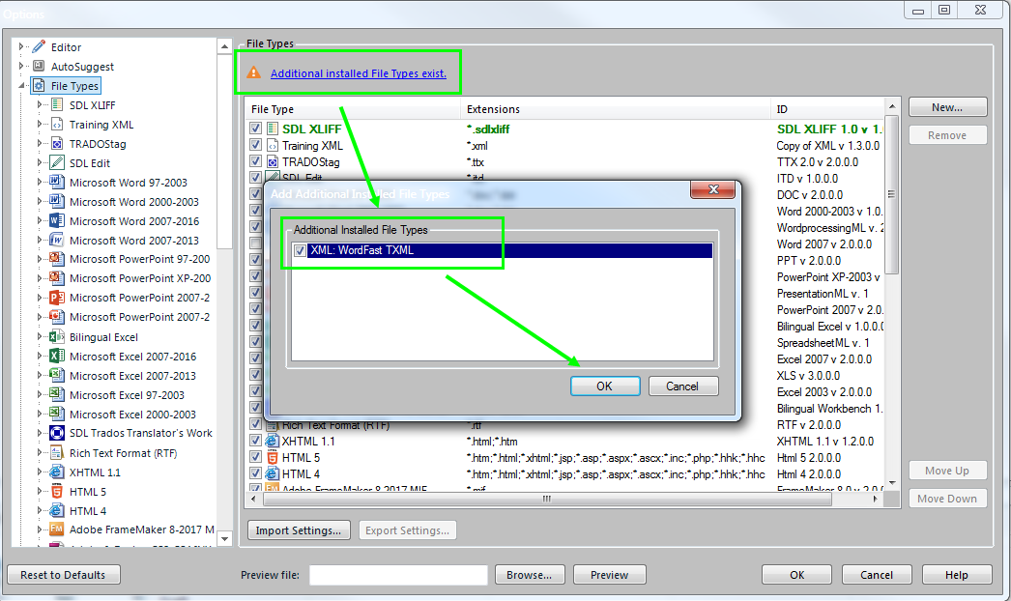Screen dimensions: 1011x601
Task: Expand the TRADOStag tree node
Action: point(40,143)
